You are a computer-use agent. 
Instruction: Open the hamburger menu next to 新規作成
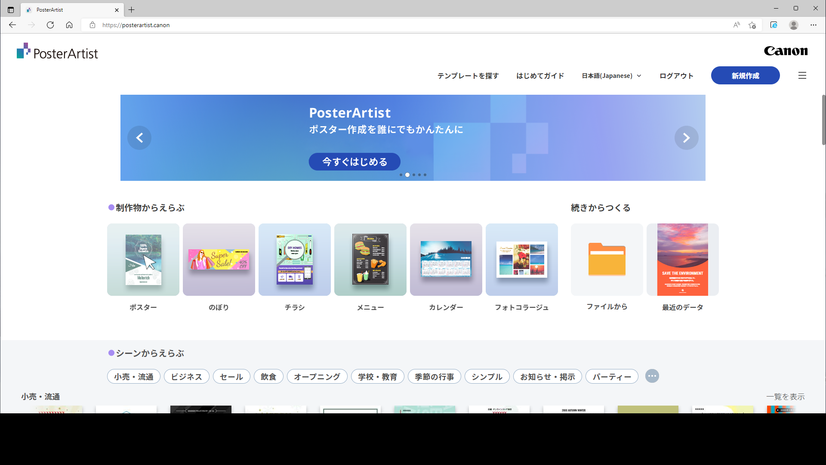click(802, 75)
